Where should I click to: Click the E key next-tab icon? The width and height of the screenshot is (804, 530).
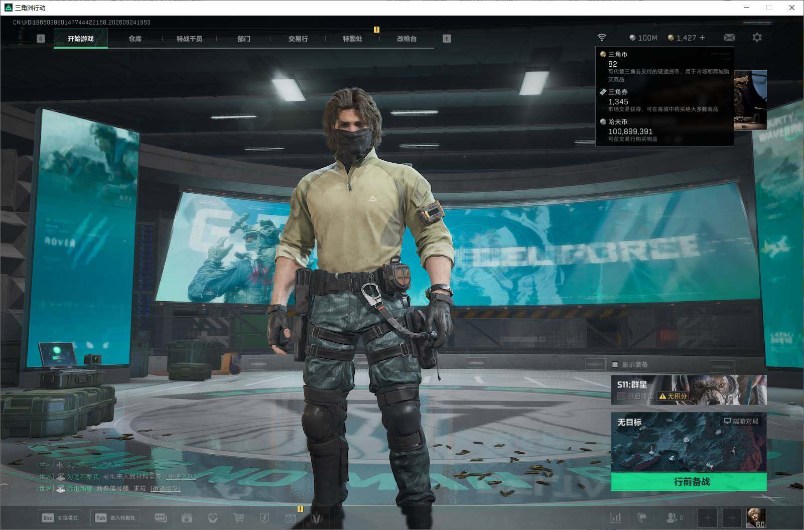pyautogui.click(x=447, y=39)
